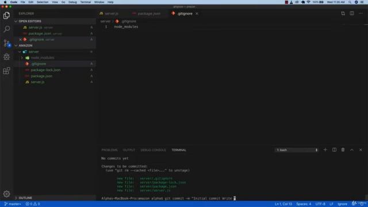Open the terminal shell selector dropdown

297,149
